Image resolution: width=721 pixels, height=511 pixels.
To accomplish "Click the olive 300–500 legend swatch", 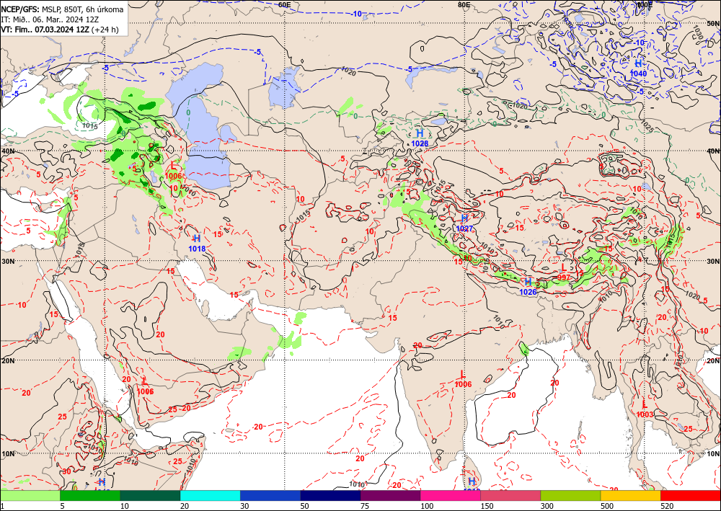I will (570, 495).
